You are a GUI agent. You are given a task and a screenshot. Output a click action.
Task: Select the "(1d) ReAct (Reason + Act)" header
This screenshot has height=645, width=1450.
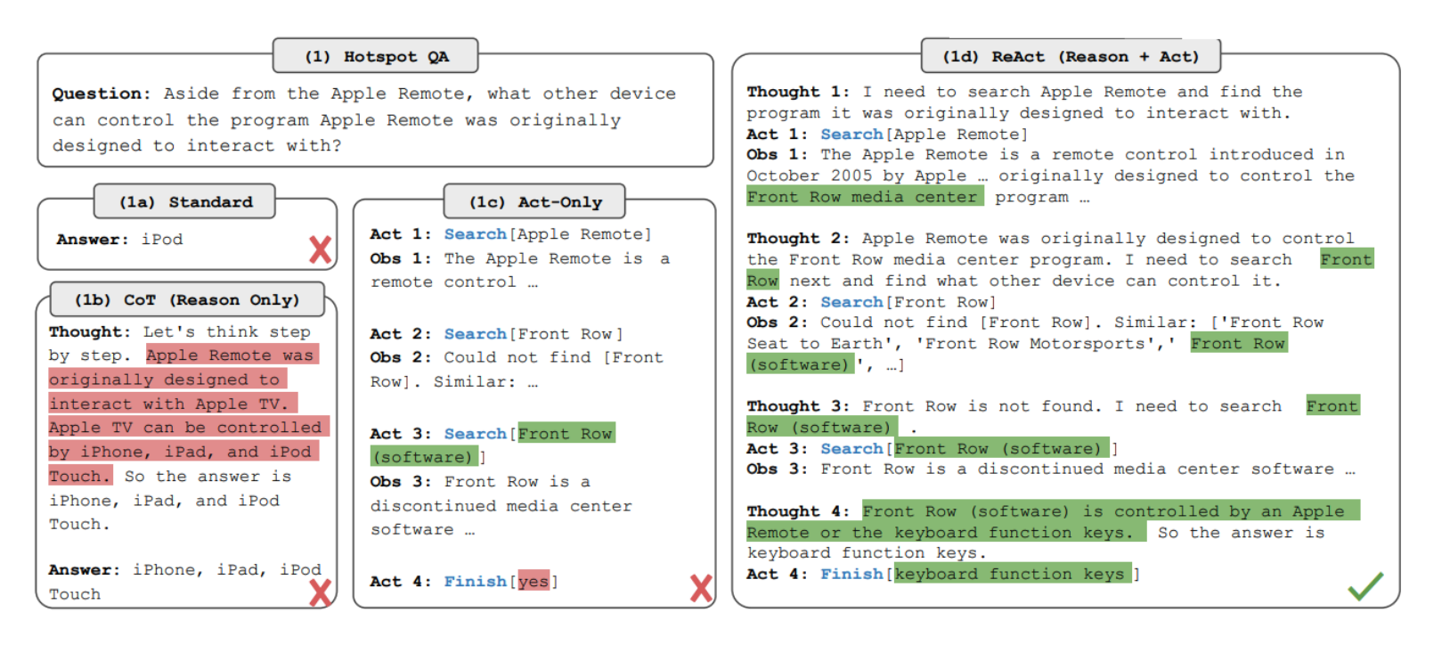pyautogui.click(x=1071, y=57)
